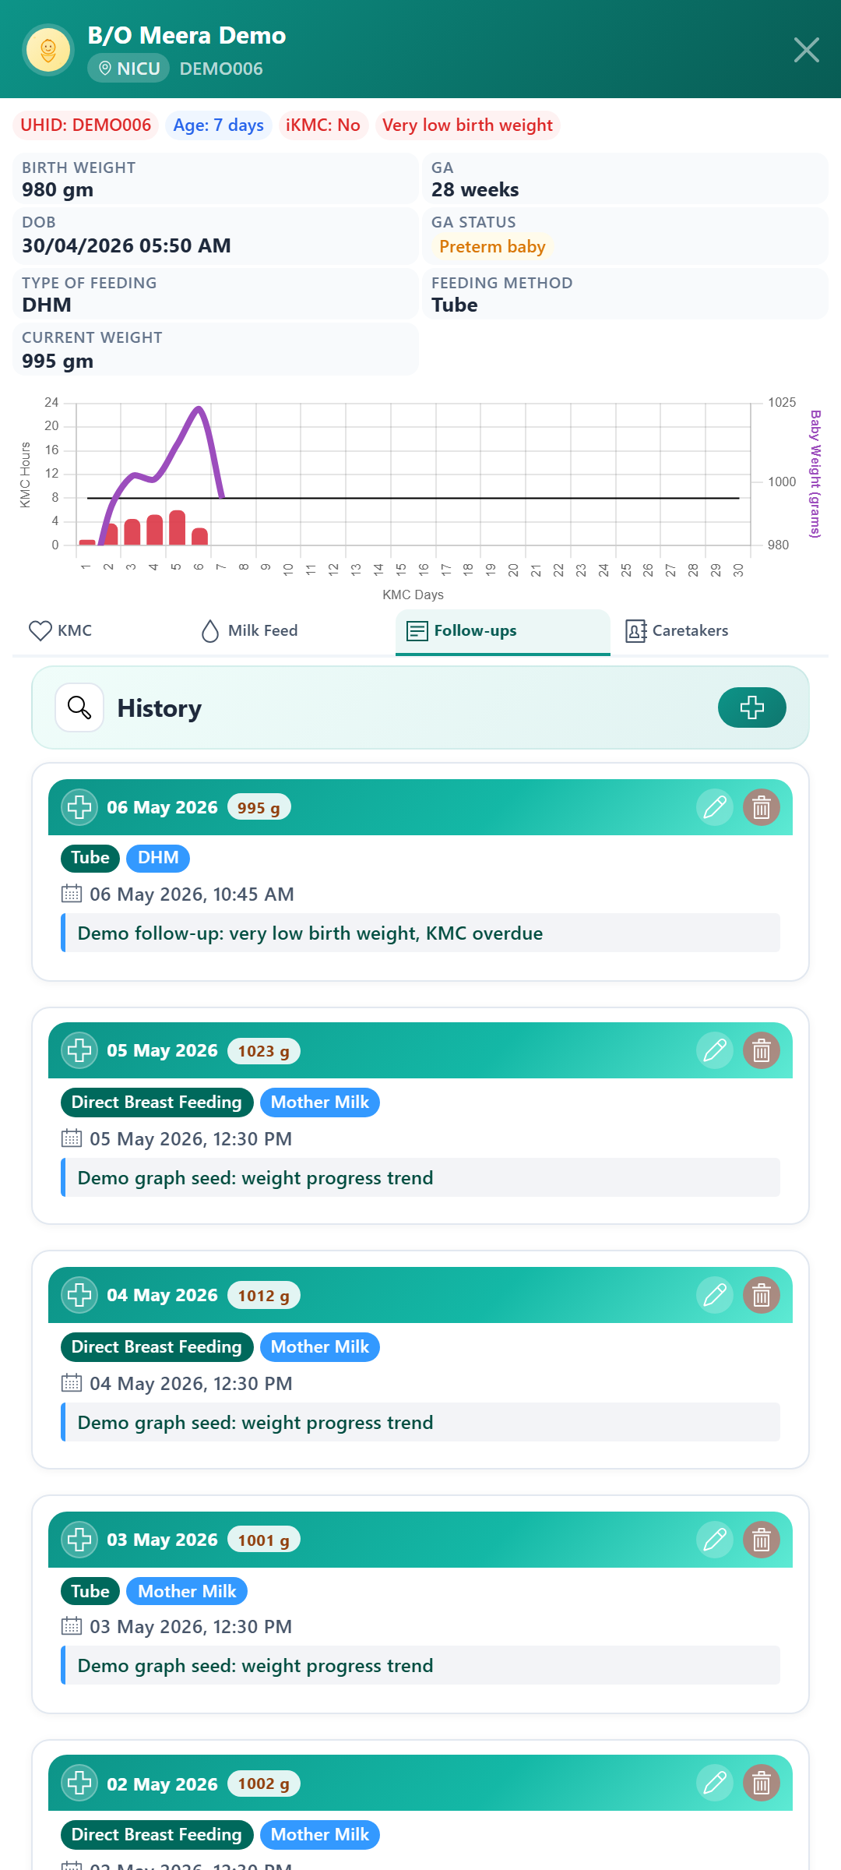Click the iKMC: No badge
The height and width of the screenshot is (1870, 841).
(x=323, y=125)
